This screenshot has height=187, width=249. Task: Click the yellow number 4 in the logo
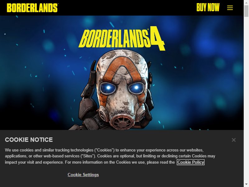click(157, 38)
